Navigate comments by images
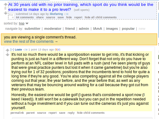This screenshot has height=119, width=159. (112, 29)
